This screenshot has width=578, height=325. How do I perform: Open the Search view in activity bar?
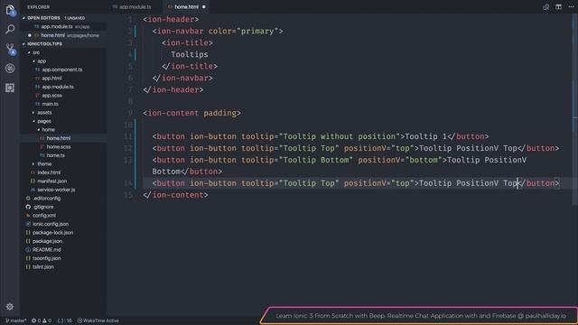pos(10,29)
